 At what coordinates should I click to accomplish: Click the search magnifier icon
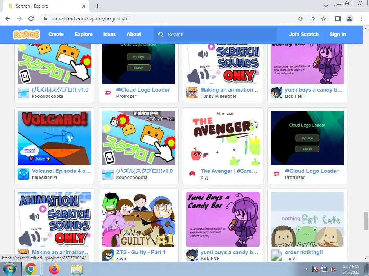pyautogui.click(x=161, y=34)
